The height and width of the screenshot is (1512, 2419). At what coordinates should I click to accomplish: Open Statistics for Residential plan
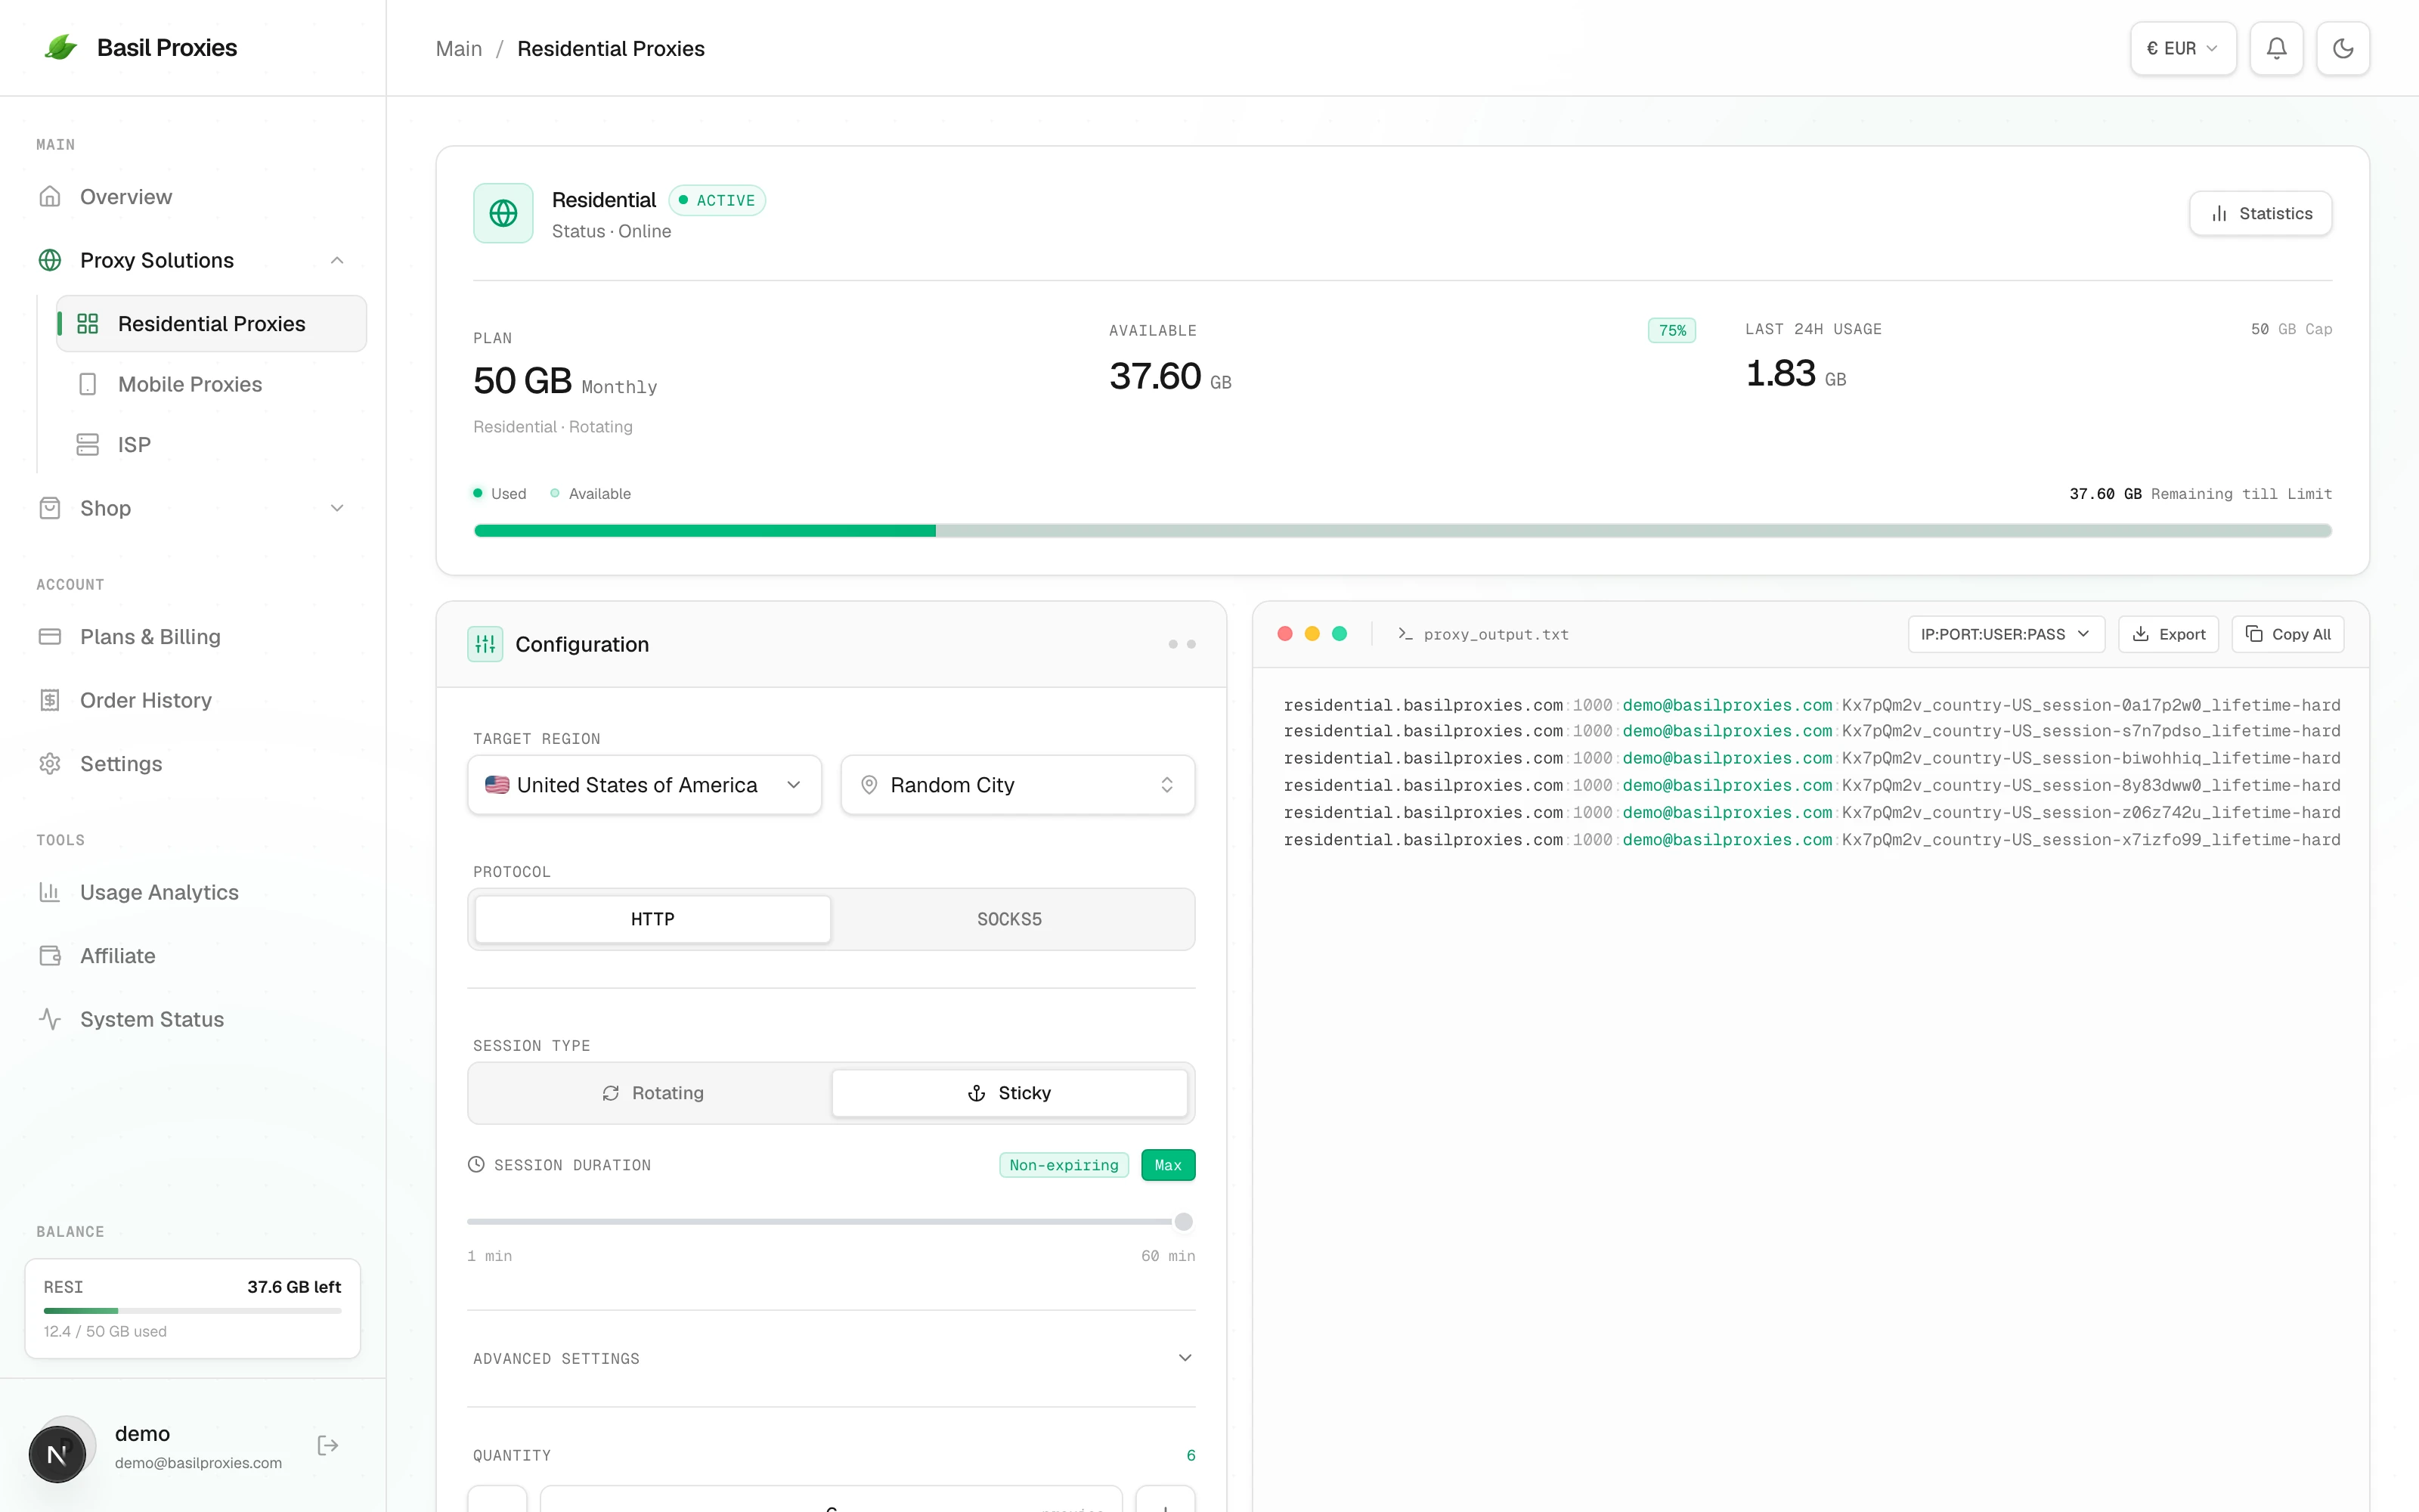pyautogui.click(x=2260, y=213)
